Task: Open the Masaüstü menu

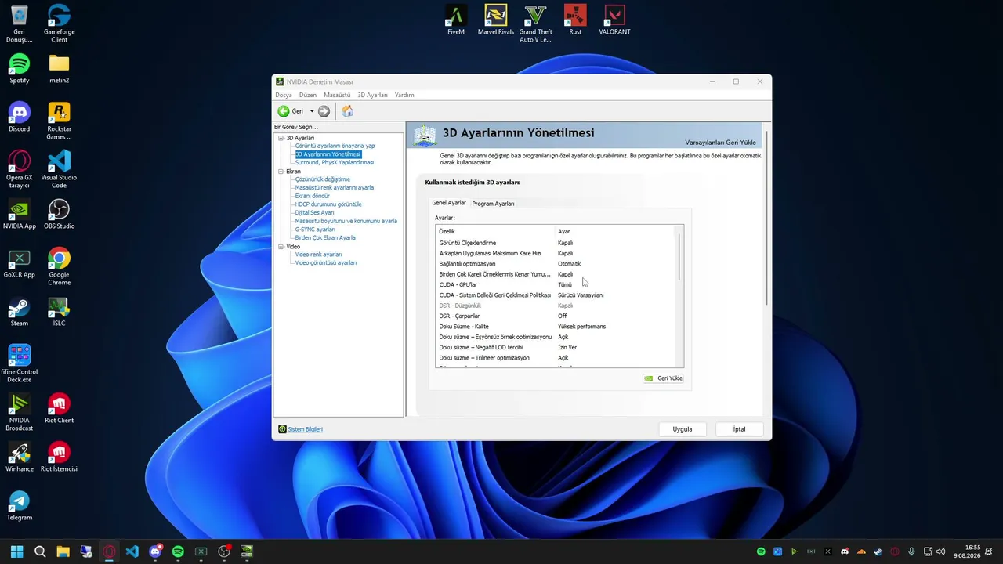Action: [337, 95]
